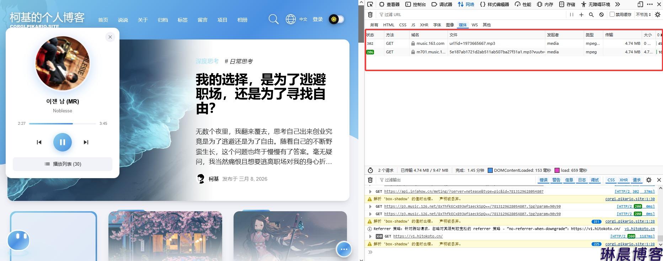The height and width of the screenshot is (261, 663).
Task: Filter network requests by HTML
Action: coord(389,25)
